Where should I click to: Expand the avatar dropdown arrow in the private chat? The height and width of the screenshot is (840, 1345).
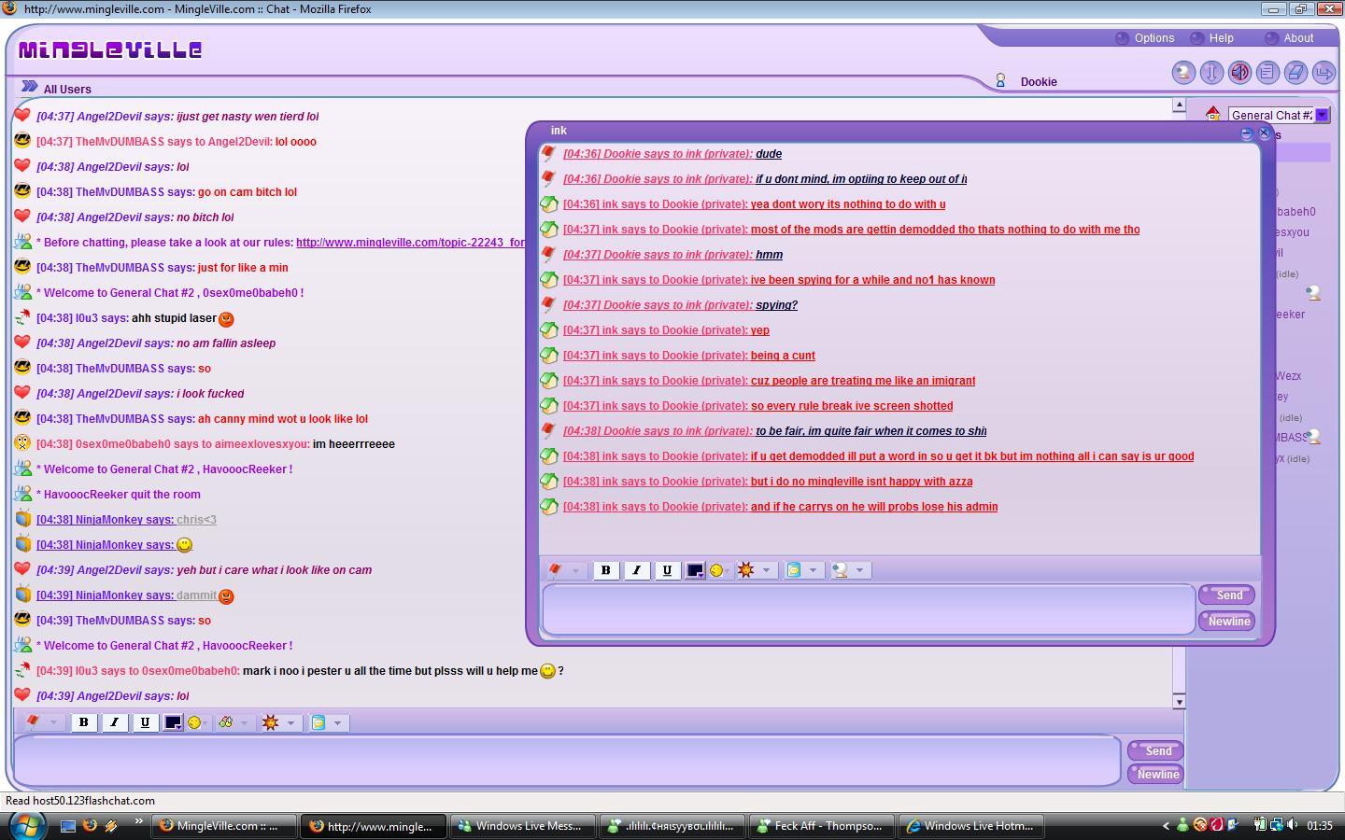click(x=575, y=570)
